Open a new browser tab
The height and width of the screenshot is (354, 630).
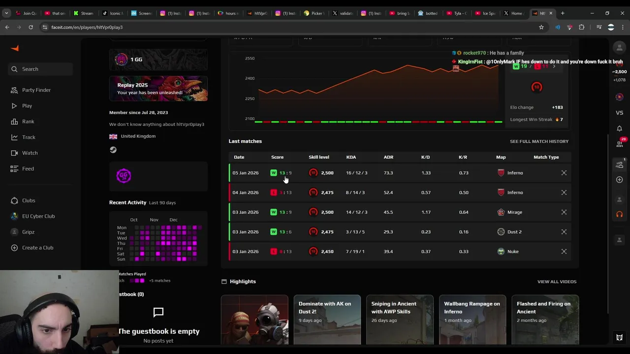563,13
